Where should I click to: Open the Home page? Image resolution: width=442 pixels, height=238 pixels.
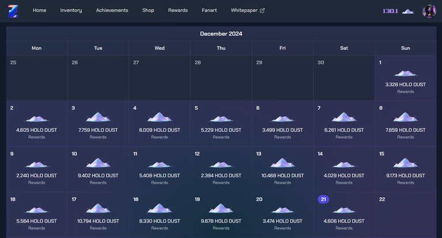point(40,10)
